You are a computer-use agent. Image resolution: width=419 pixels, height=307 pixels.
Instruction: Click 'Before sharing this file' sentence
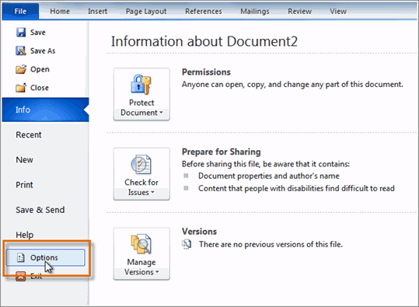(266, 164)
